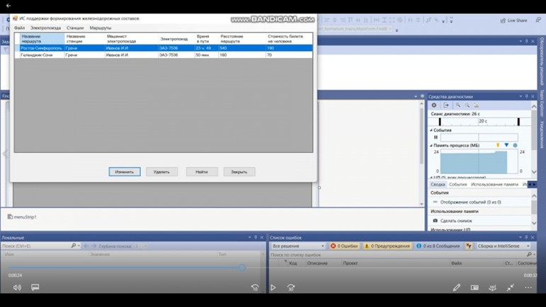Viewport: 546px width, 307px height.
Task: Open the Все решение scope dropdown
Action: click(x=298, y=245)
